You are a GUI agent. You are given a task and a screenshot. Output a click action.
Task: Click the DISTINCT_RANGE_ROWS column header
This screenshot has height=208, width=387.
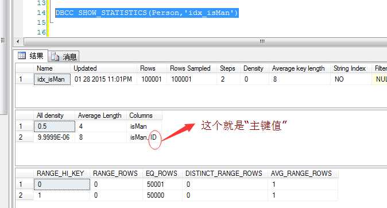coord(225,174)
